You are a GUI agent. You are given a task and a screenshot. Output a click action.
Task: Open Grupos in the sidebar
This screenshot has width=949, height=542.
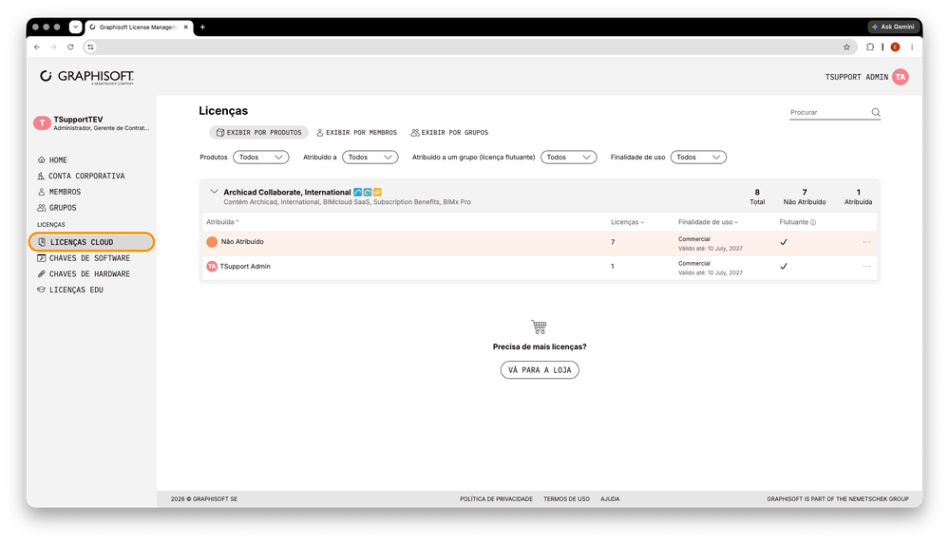57,208
